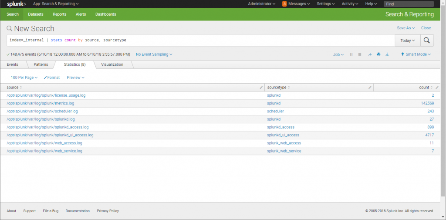Open the Today time range picker
The height and width of the screenshot is (220, 446).
pos(408,41)
